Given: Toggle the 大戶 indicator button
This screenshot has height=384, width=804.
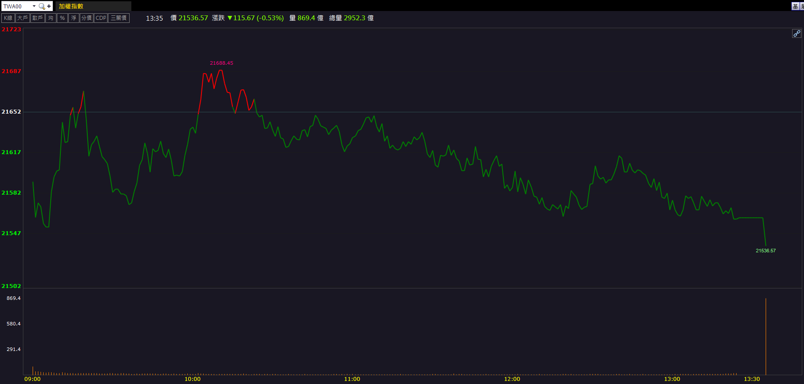Looking at the screenshot, I should click(22, 18).
